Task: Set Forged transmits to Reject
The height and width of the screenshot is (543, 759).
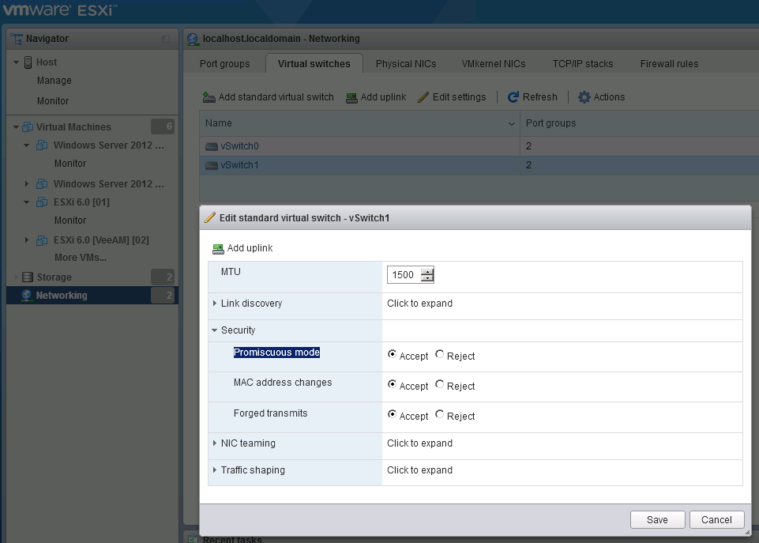Action: coord(439,414)
